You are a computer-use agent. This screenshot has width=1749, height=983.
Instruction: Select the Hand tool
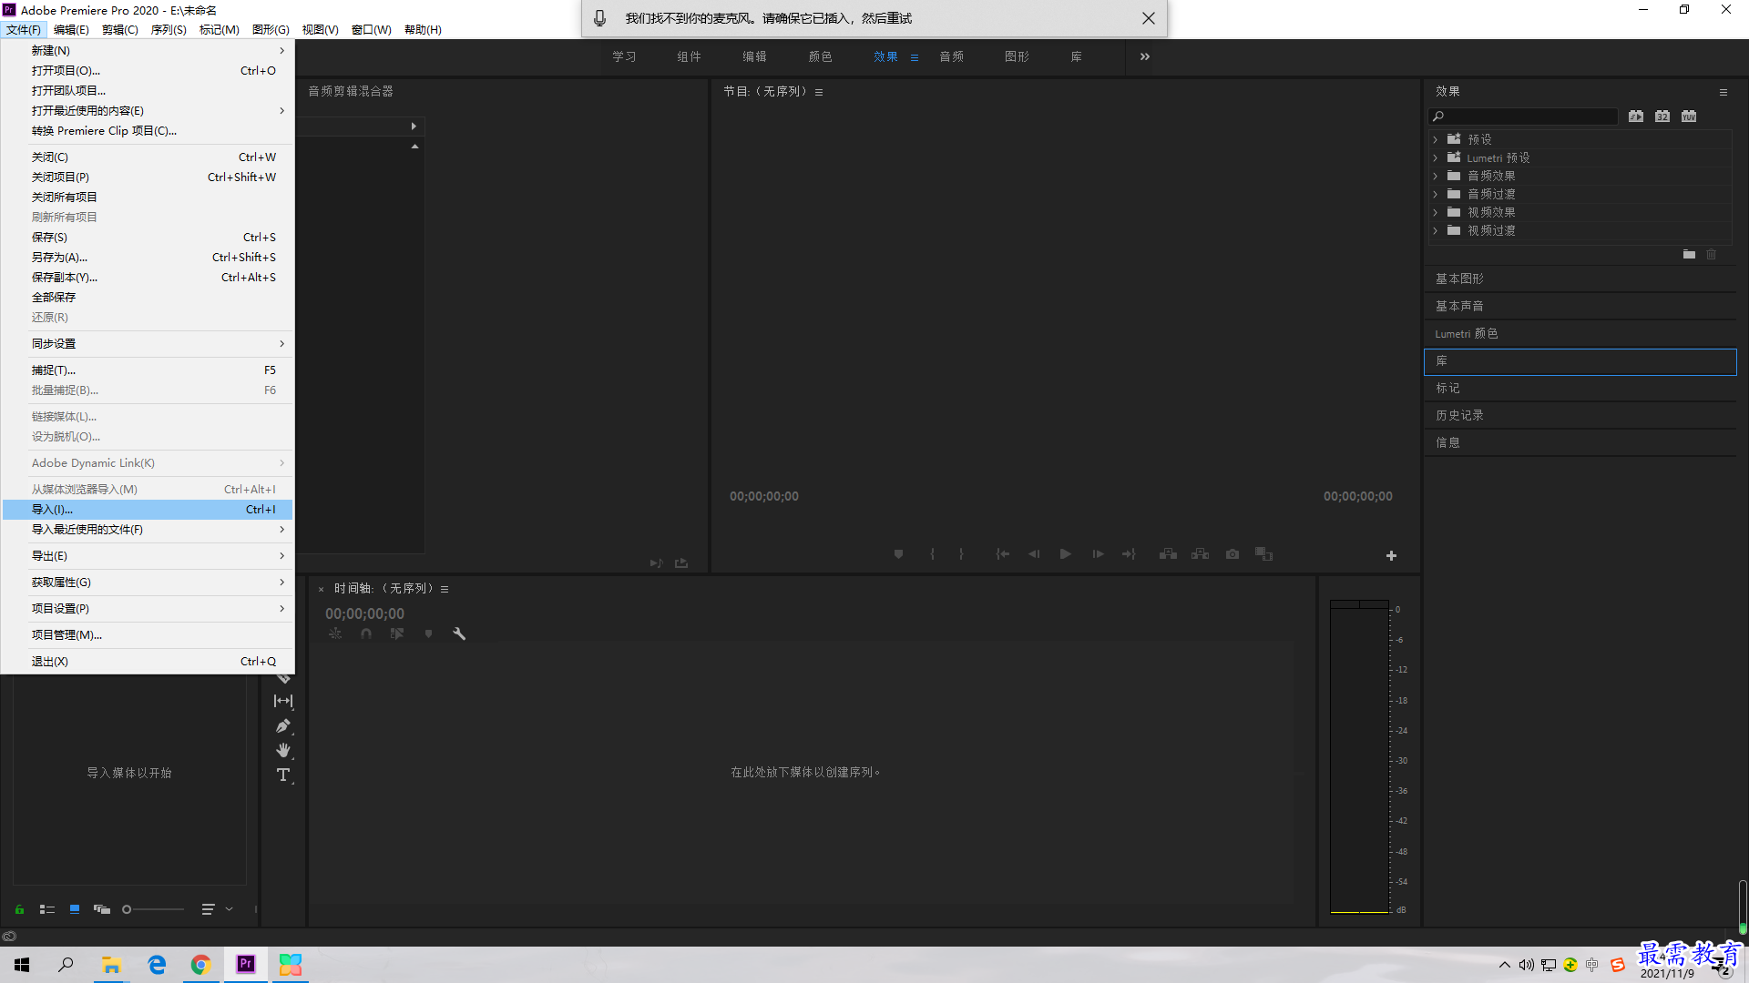(x=283, y=750)
